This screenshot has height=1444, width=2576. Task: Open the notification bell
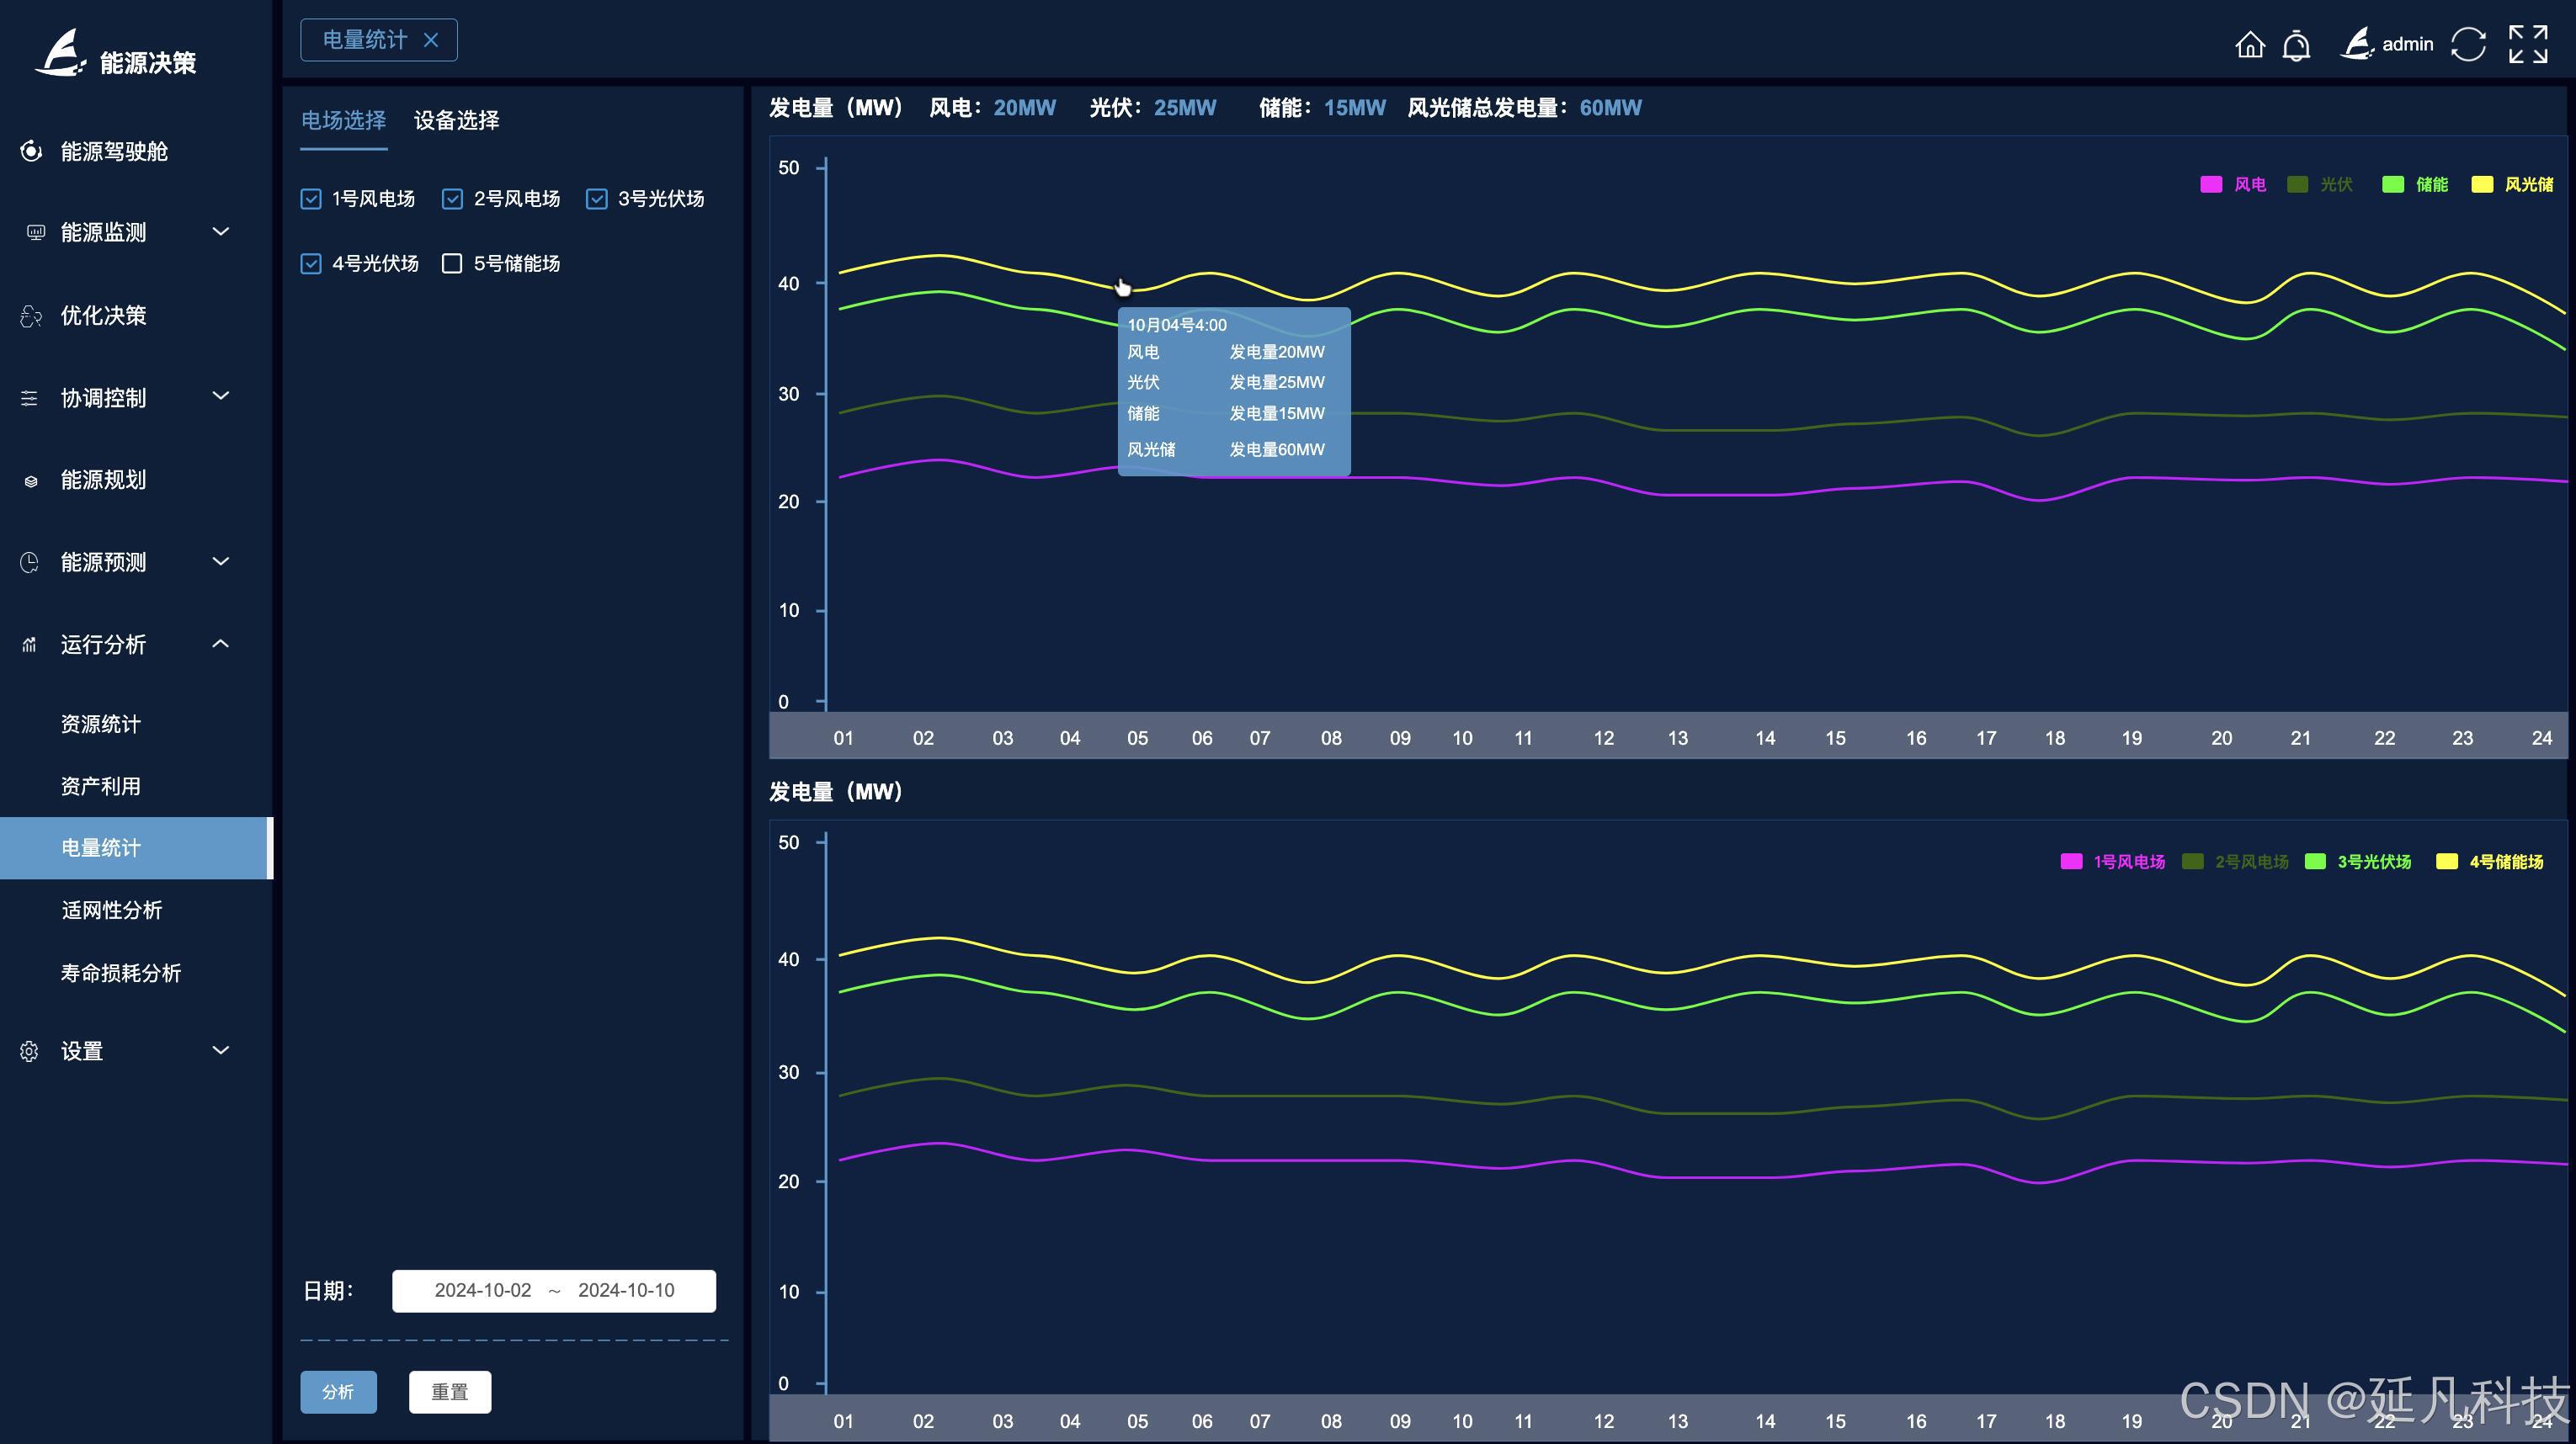pyautogui.click(x=2296, y=45)
